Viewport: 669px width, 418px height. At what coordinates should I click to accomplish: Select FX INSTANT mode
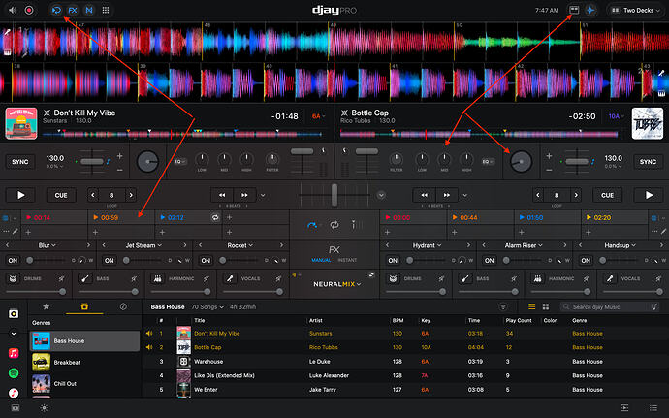pos(347,260)
